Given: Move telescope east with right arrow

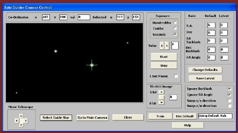Looking at the screenshot, I should [26, 121].
